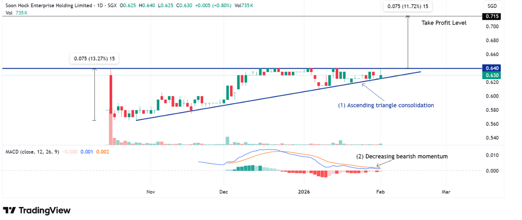Select the 'Take Profit Level' text annotation
Screen dimensions: 522x220
pos(444,23)
